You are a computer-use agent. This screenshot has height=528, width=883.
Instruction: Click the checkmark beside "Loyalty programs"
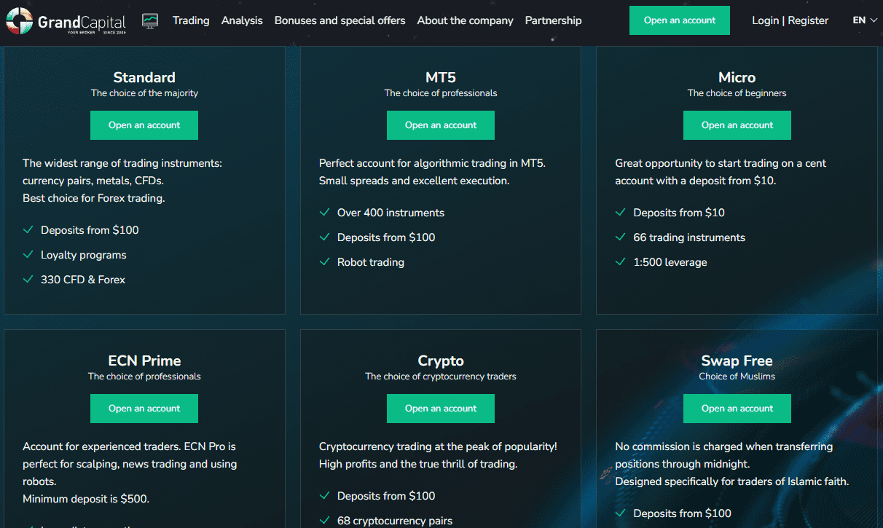coord(28,255)
